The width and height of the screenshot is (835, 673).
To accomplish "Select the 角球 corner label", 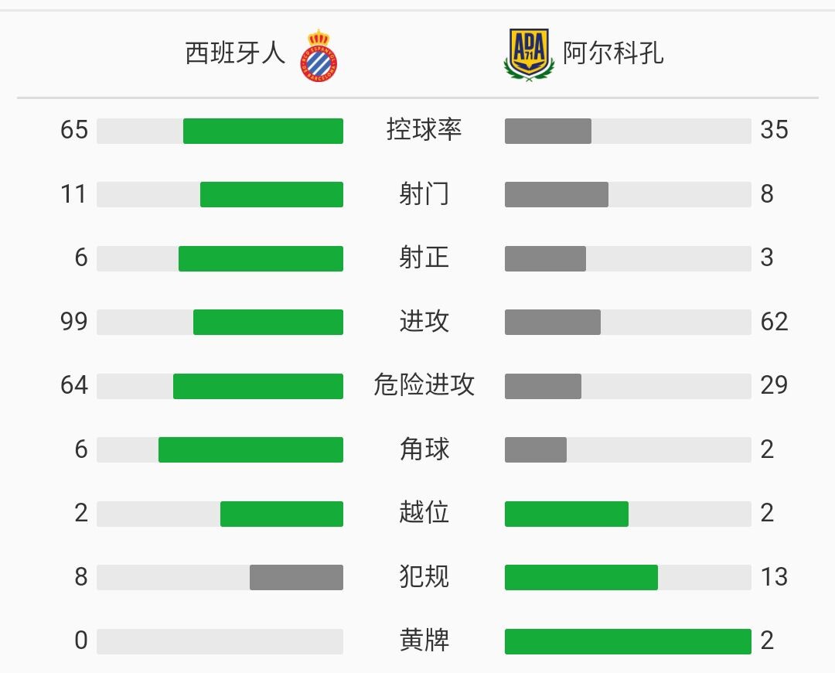I will (x=424, y=449).
